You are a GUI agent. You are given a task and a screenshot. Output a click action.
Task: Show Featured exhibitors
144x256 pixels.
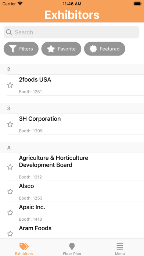tap(105, 49)
